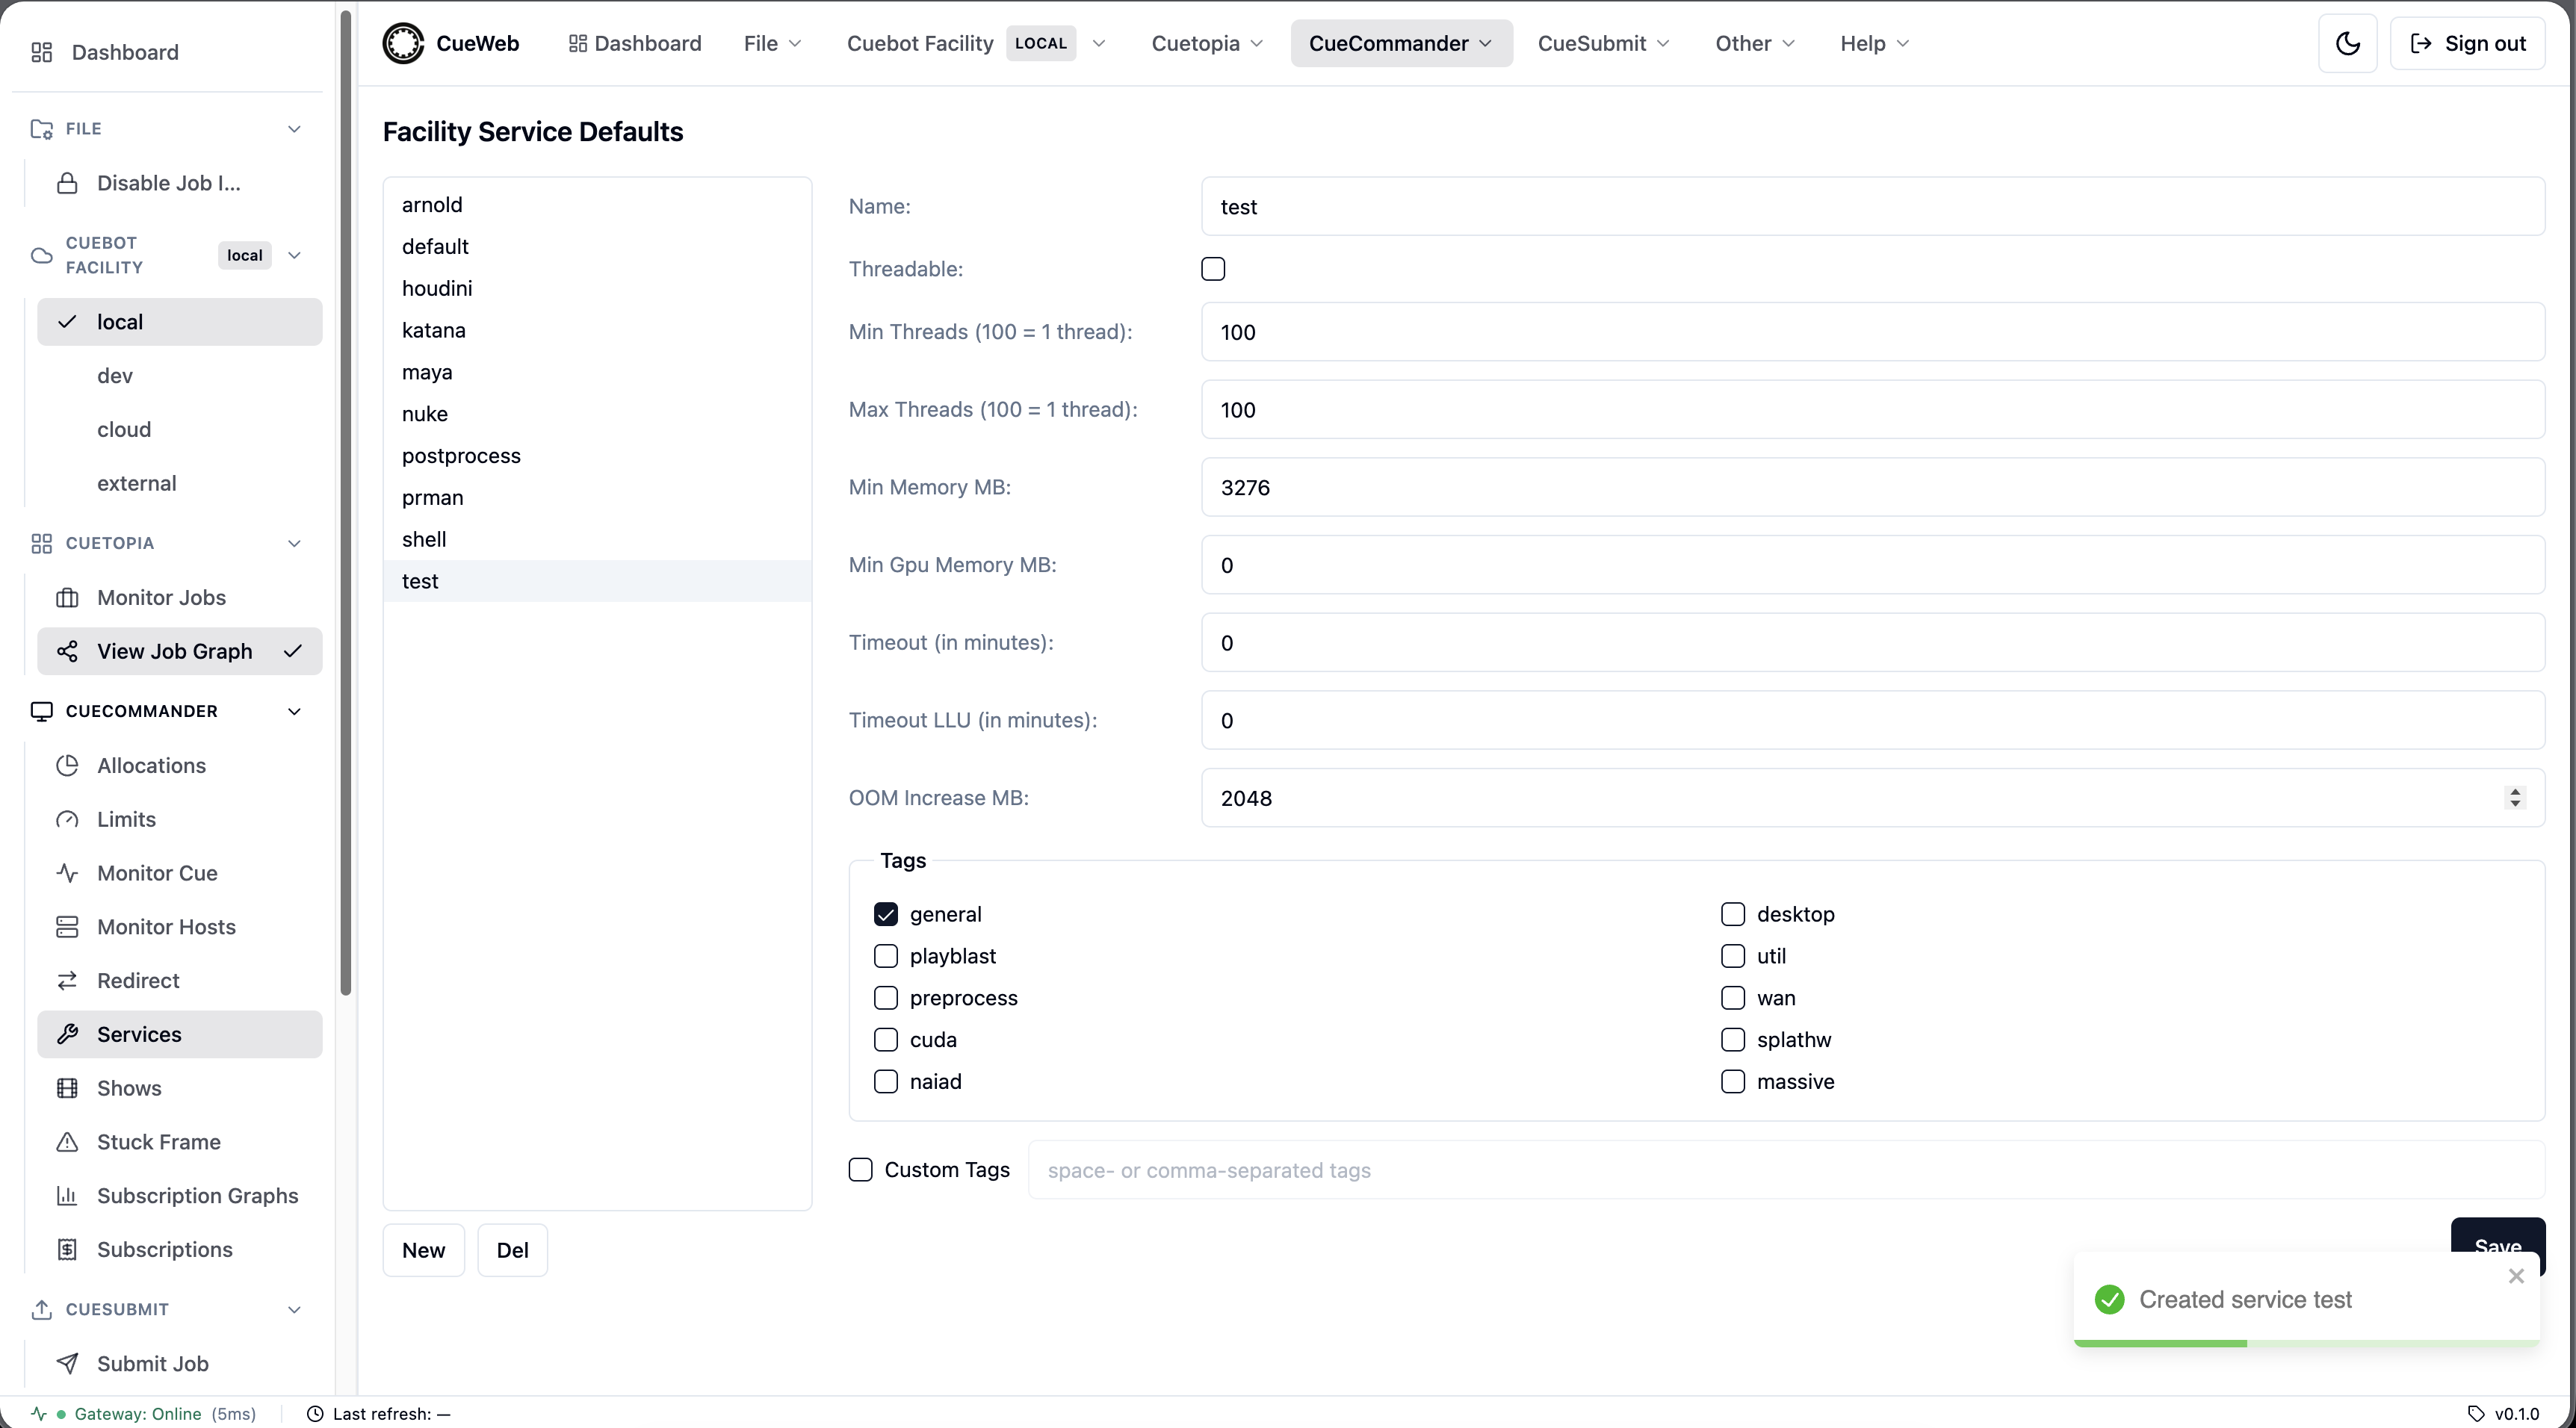The width and height of the screenshot is (2576, 1428).
Task: Click the Save button
Action: 2497,1246
